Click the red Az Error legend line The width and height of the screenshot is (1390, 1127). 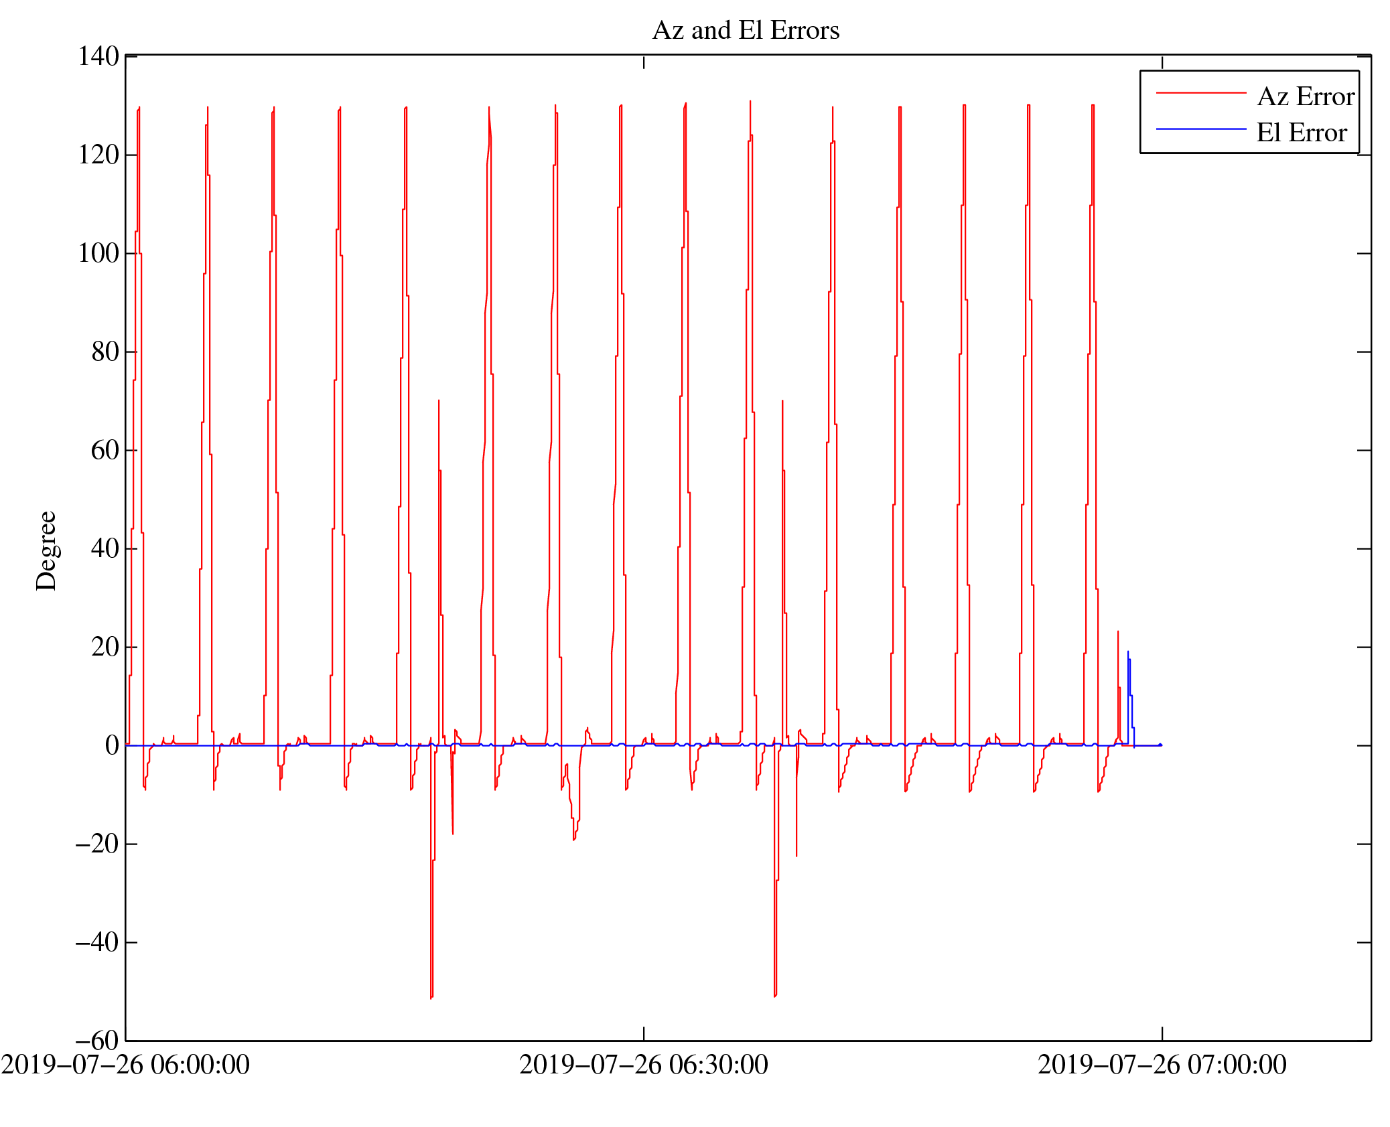coord(1200,94)
